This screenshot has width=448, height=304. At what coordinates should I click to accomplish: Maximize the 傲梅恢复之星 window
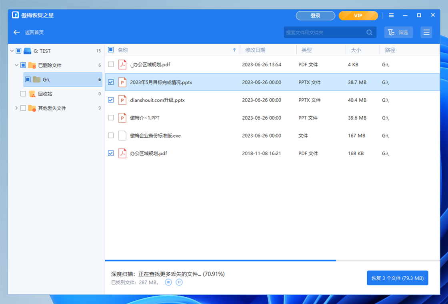(x=419, y=16)
